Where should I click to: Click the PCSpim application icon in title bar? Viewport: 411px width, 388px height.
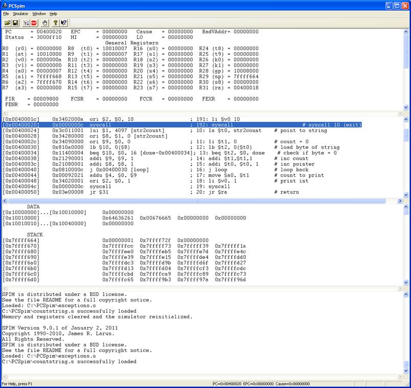(x=5, y=6)
